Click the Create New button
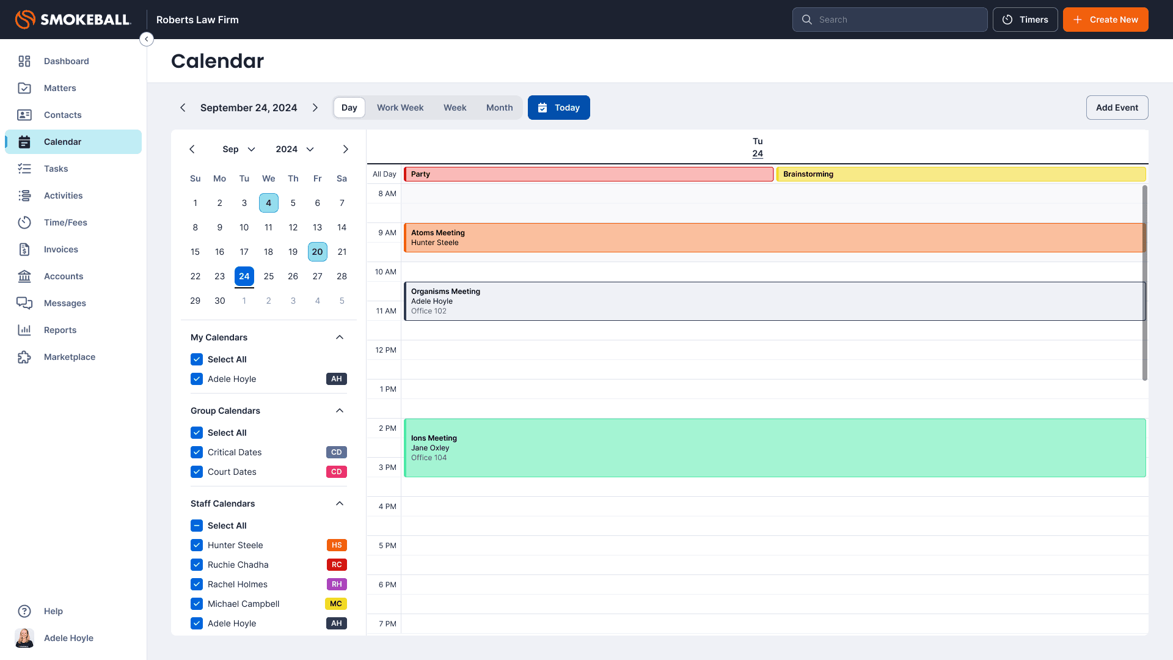Viewport: 1173px width, 660px height. coord(1105,20)
